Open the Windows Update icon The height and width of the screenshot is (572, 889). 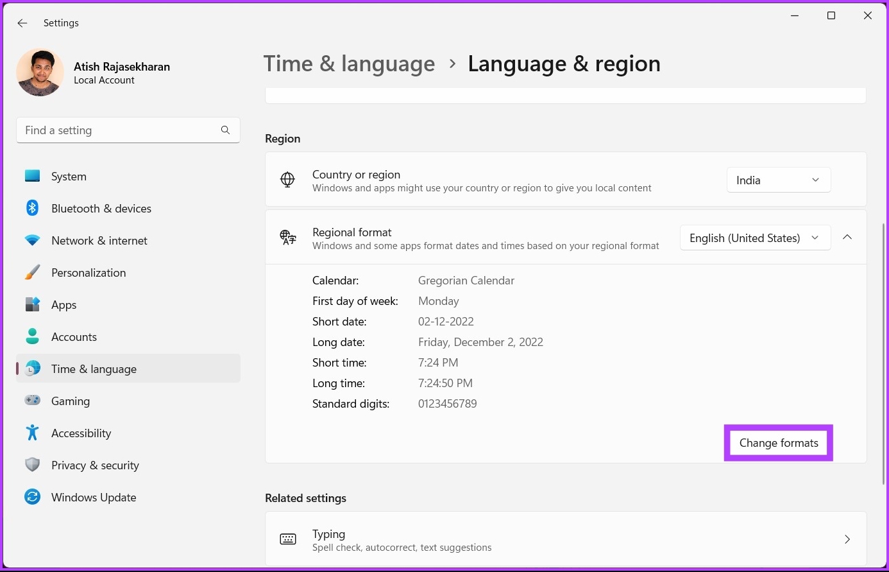point(32,497)
